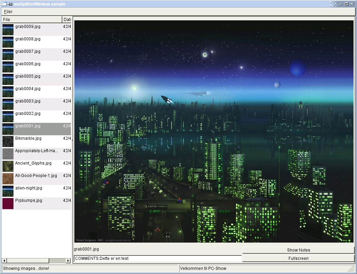Pin the window using title bar pin icon

tap(10, 4)
